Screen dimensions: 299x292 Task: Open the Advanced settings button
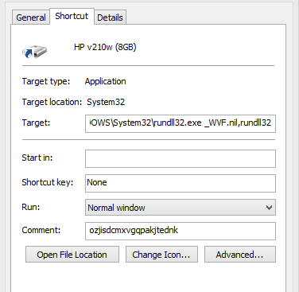(x=240, y=255)
